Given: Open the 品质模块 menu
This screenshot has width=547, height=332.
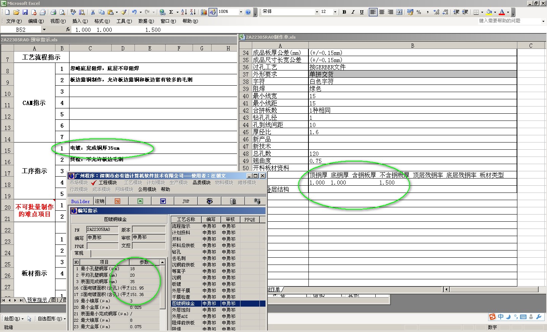Looking at the screenshot, I should tap(201, 183).
